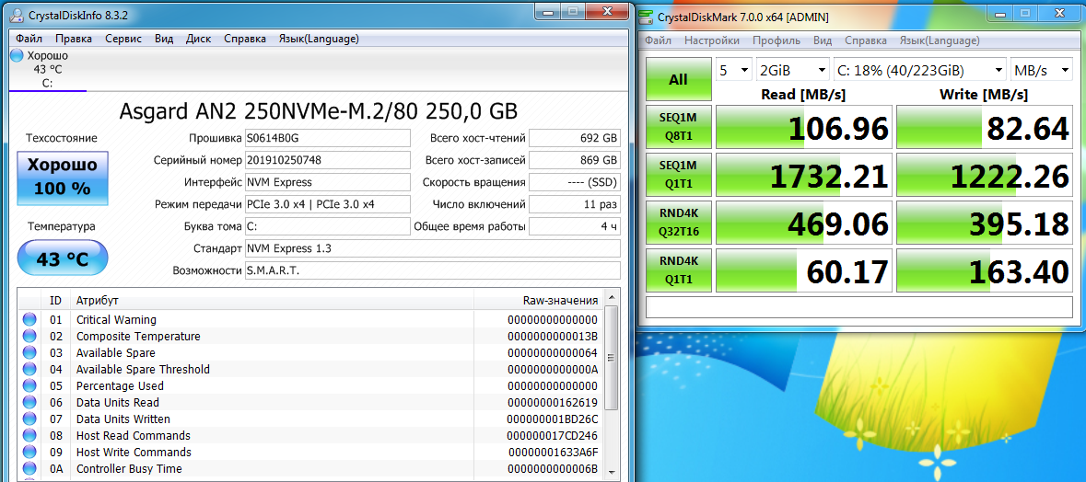Click the PCIe 3.0 x4 transfer mode field
Image resolution: width=1086 pixels, height=482 pixels.
point(328,204)
